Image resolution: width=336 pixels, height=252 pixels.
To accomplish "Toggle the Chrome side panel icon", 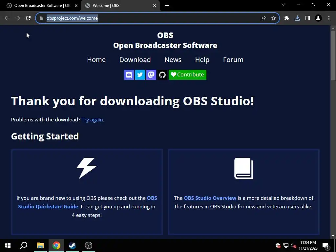I will click(308, 18).
